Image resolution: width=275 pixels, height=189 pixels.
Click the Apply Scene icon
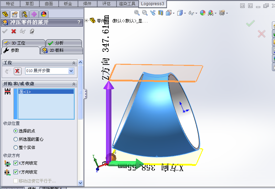(x=211, y=13)
